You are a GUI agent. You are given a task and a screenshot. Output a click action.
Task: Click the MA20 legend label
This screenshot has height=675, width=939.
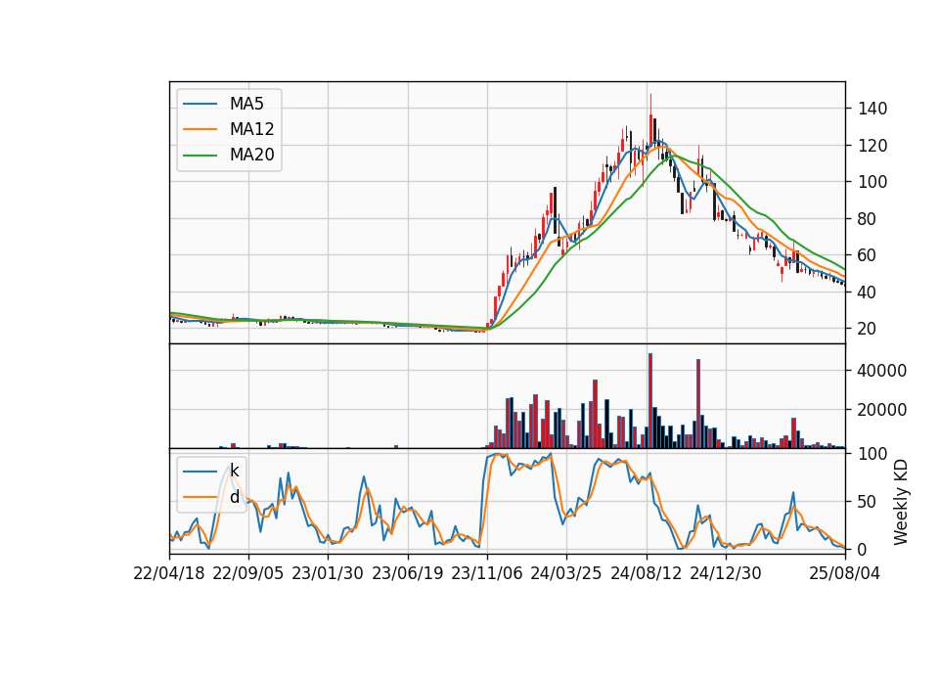click(x=251, y=155)
